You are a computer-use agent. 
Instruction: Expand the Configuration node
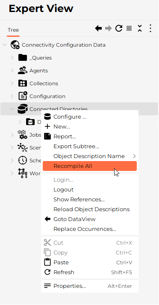(x=12, y=96)
